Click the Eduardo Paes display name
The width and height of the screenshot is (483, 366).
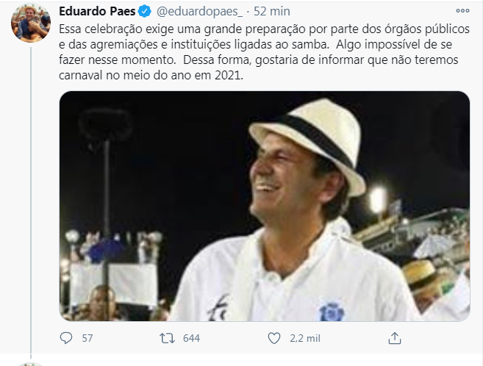(97, 11)
